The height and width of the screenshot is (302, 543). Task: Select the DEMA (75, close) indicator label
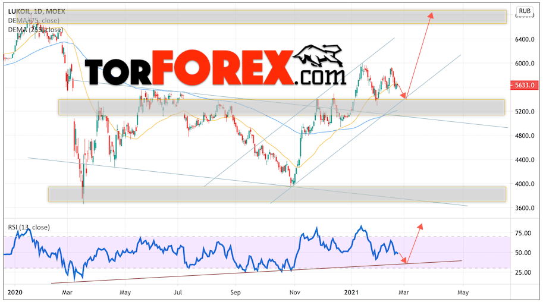tap(33, 20)
